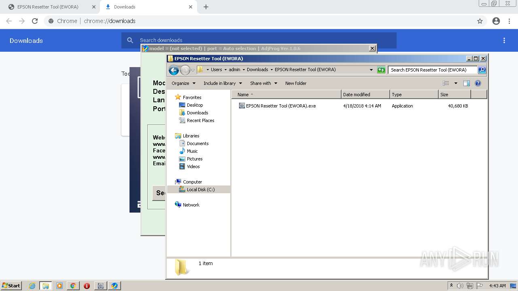Image resolution: width=518 pixels, height=291 pixels.
Task: Click the printer-icon taskbar button
Action: point(101,286)
